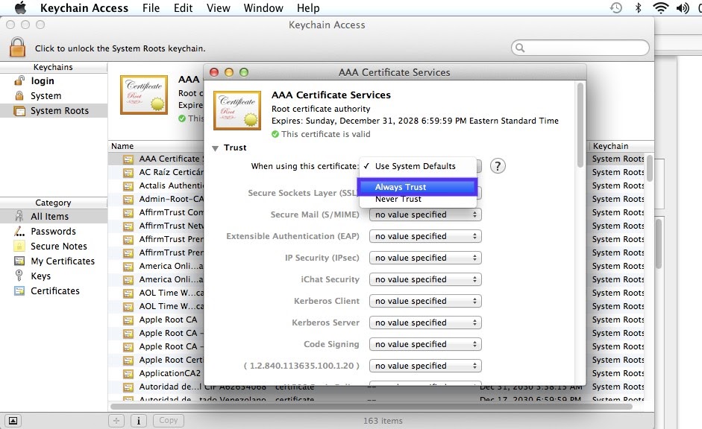
Task: Open the Code Signing value dropdown
Action: point(424,344)
